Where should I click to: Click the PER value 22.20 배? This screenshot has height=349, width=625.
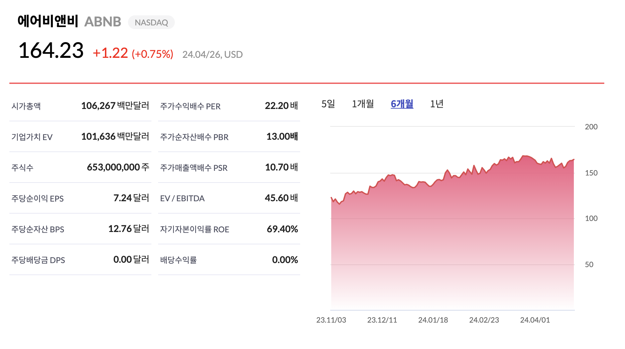click(281, 106)
